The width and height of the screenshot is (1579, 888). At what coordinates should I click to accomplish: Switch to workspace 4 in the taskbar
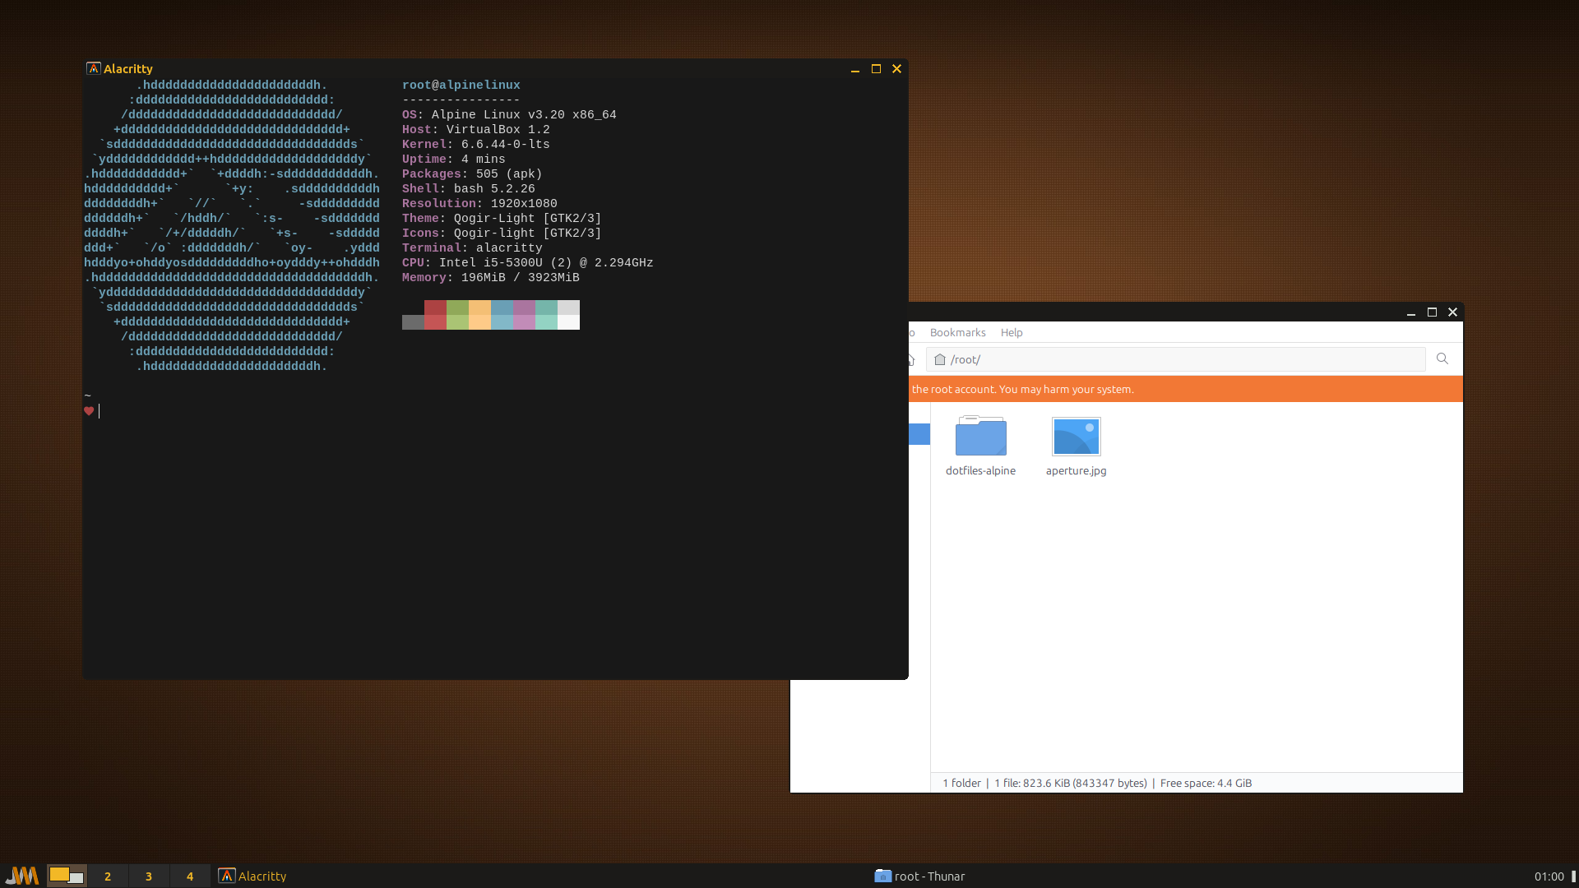pos(190,876)
